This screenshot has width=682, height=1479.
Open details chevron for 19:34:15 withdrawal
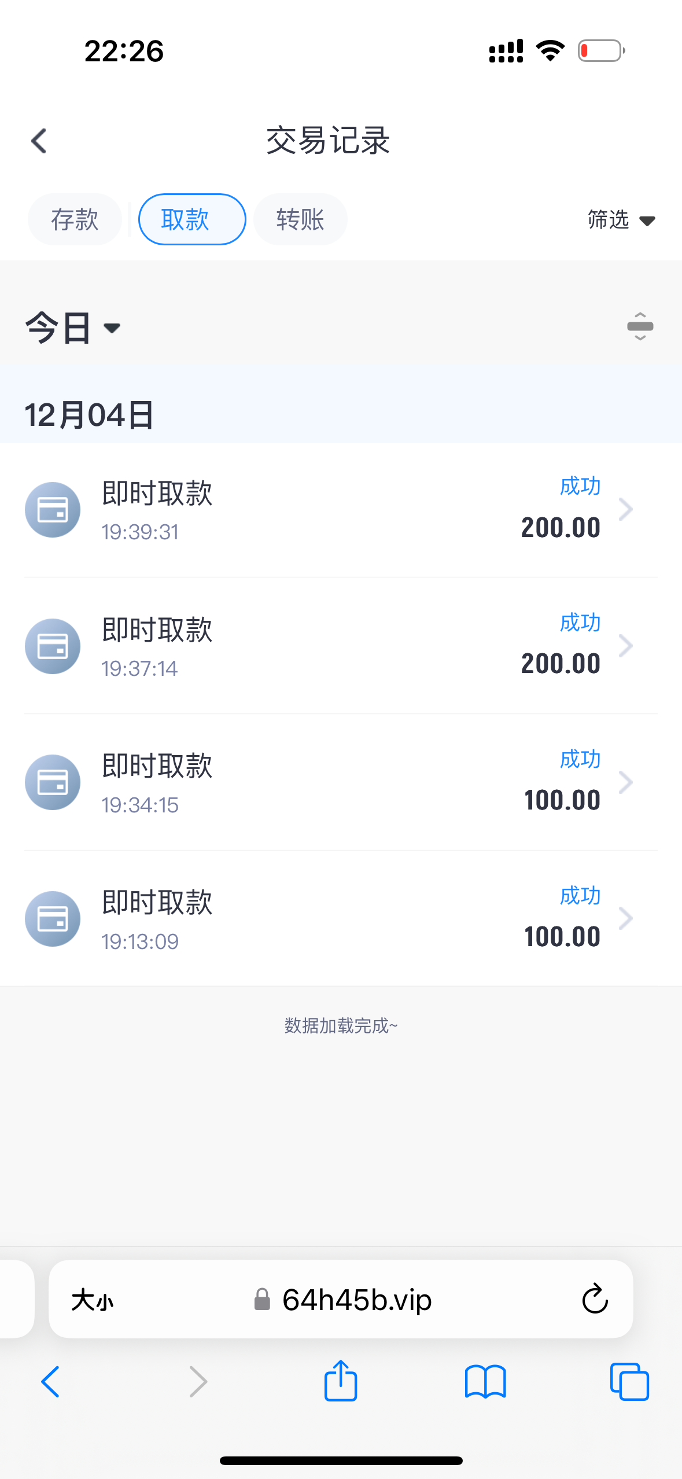[625, 782]
